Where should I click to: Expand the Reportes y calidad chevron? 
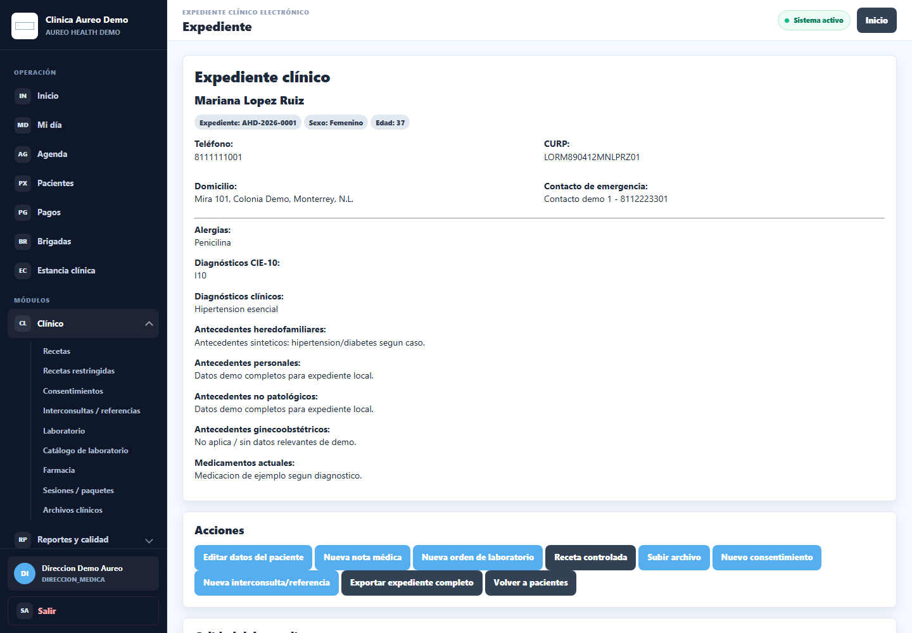pos(149,541)
